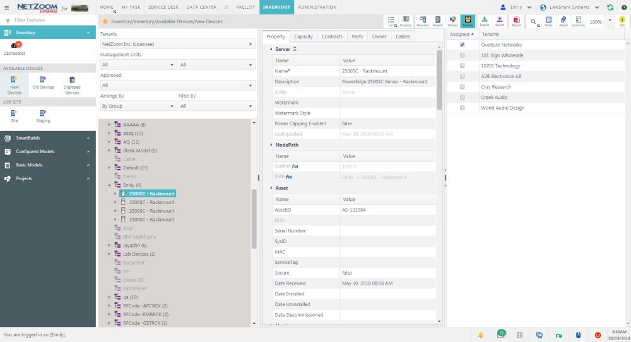Check the 10ZIG Technology checkbox
631x342 pixels.
[x=463, y=66]
